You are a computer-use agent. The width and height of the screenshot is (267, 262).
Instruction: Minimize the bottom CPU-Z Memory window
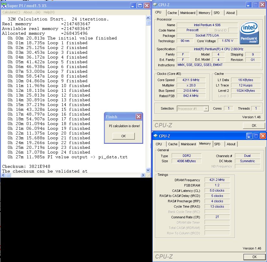coord(249,136)
